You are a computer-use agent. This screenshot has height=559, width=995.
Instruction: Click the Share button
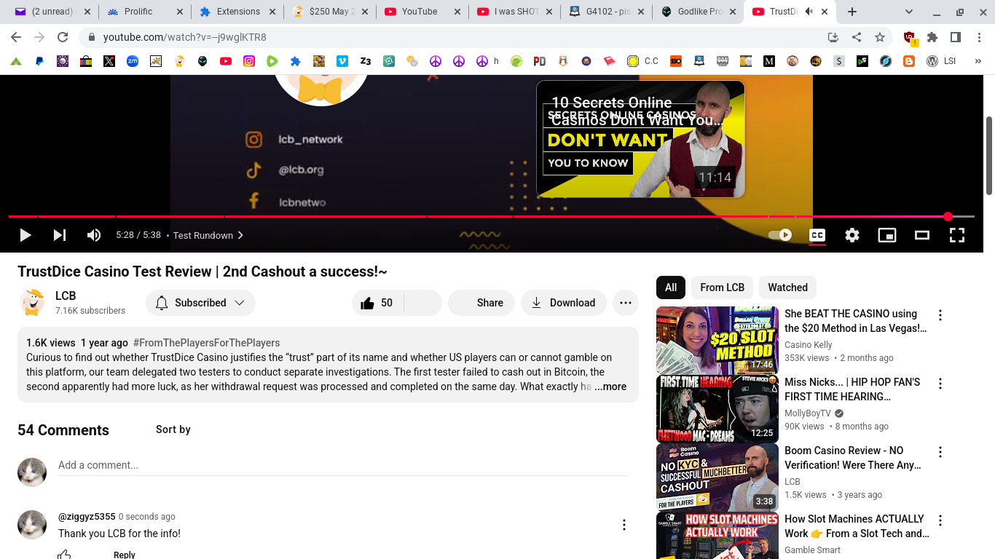(481, 303)
